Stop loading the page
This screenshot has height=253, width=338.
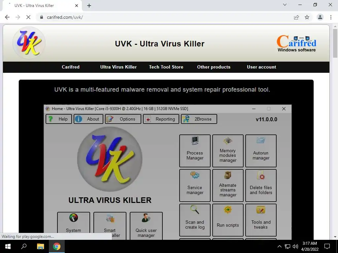tap(28, 17)
